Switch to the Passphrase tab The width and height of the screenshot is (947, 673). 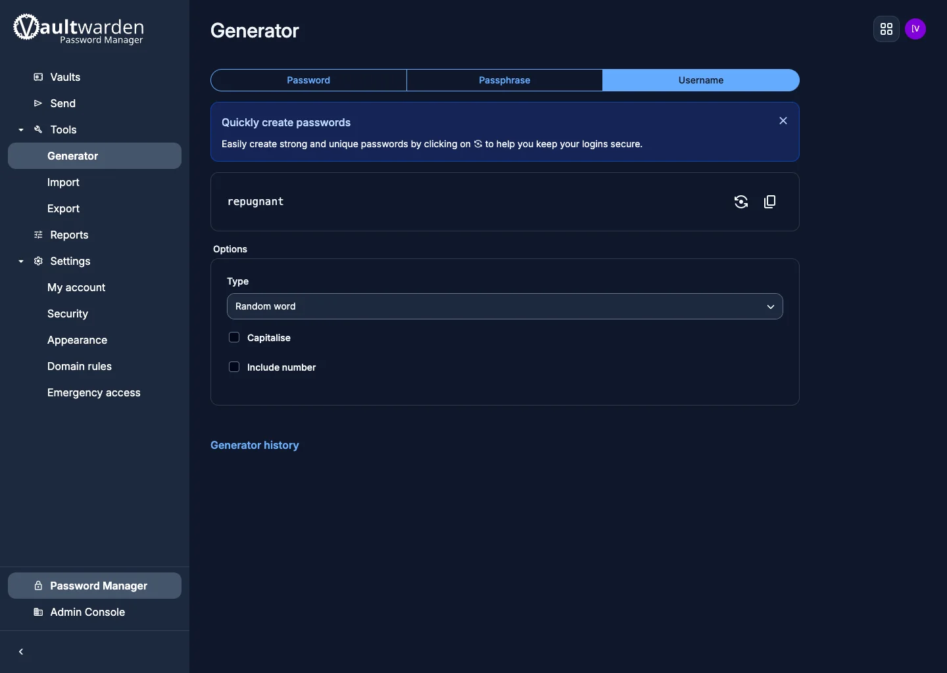point(504,80)
